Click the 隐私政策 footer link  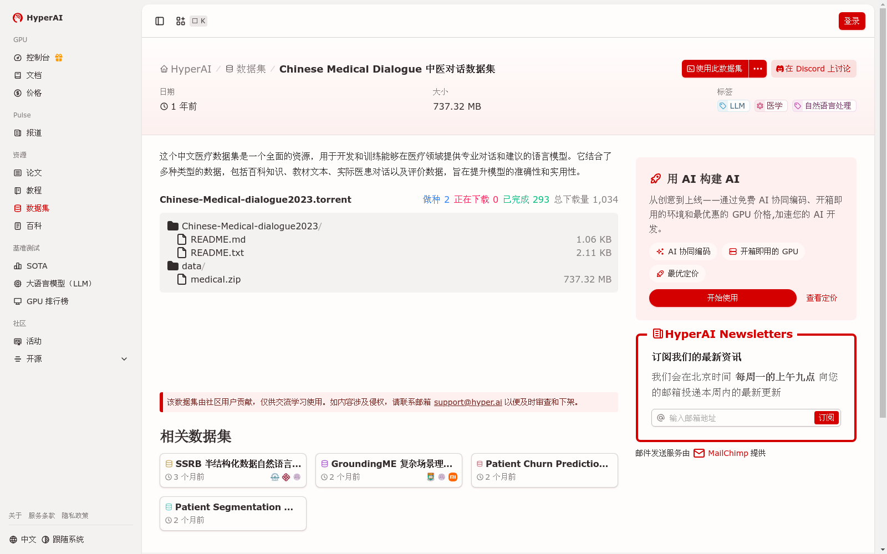point(75,516)
